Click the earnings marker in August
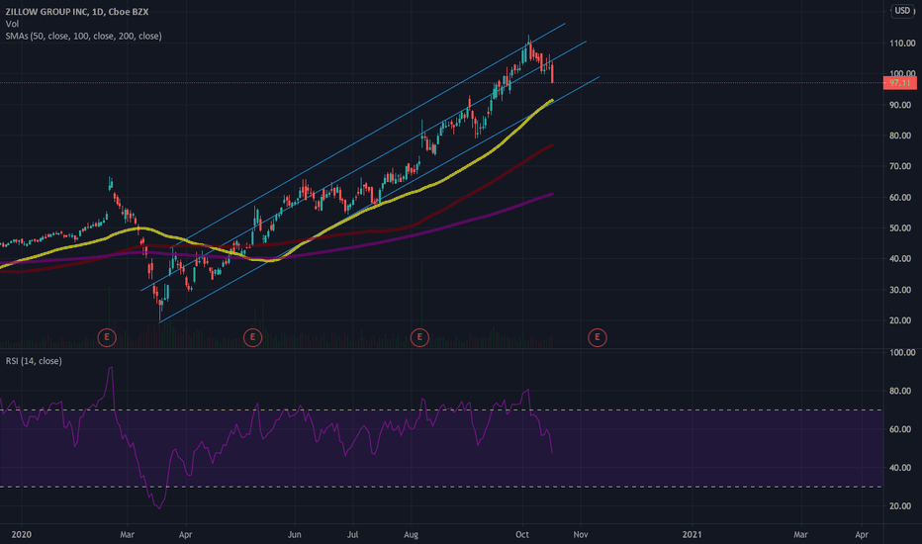 click(419, 337)
